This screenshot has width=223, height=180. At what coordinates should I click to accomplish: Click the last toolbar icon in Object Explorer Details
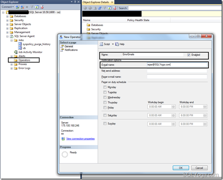point(114,8)
